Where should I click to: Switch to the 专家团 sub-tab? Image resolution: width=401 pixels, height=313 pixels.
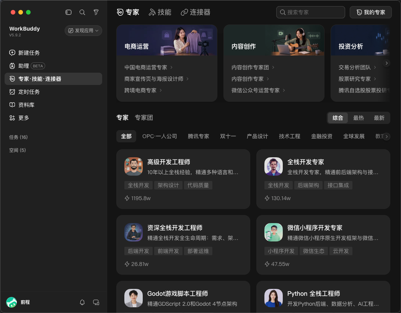tap(144, 117)
